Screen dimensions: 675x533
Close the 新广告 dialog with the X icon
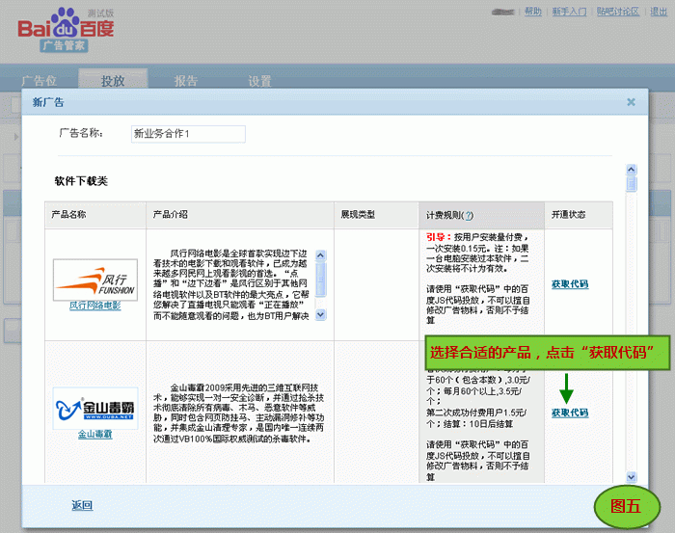point(631,102)
